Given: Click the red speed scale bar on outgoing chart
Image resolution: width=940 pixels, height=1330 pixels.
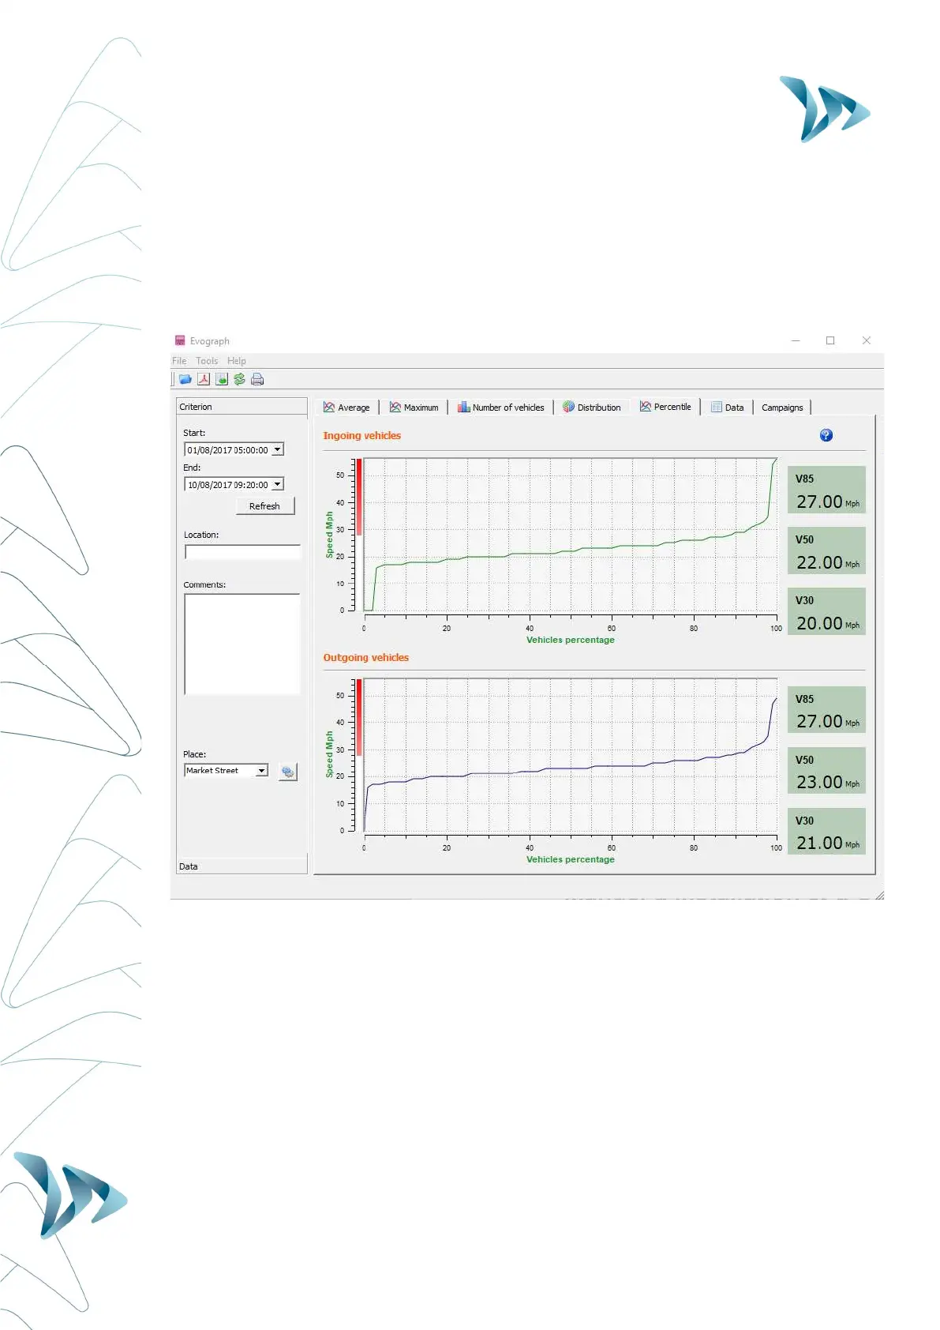Looking at the screenshot, I should 359,717.
